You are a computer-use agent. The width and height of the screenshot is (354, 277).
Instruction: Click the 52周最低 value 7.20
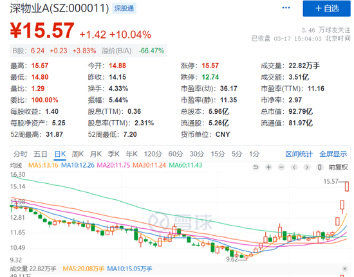point(130,134)
